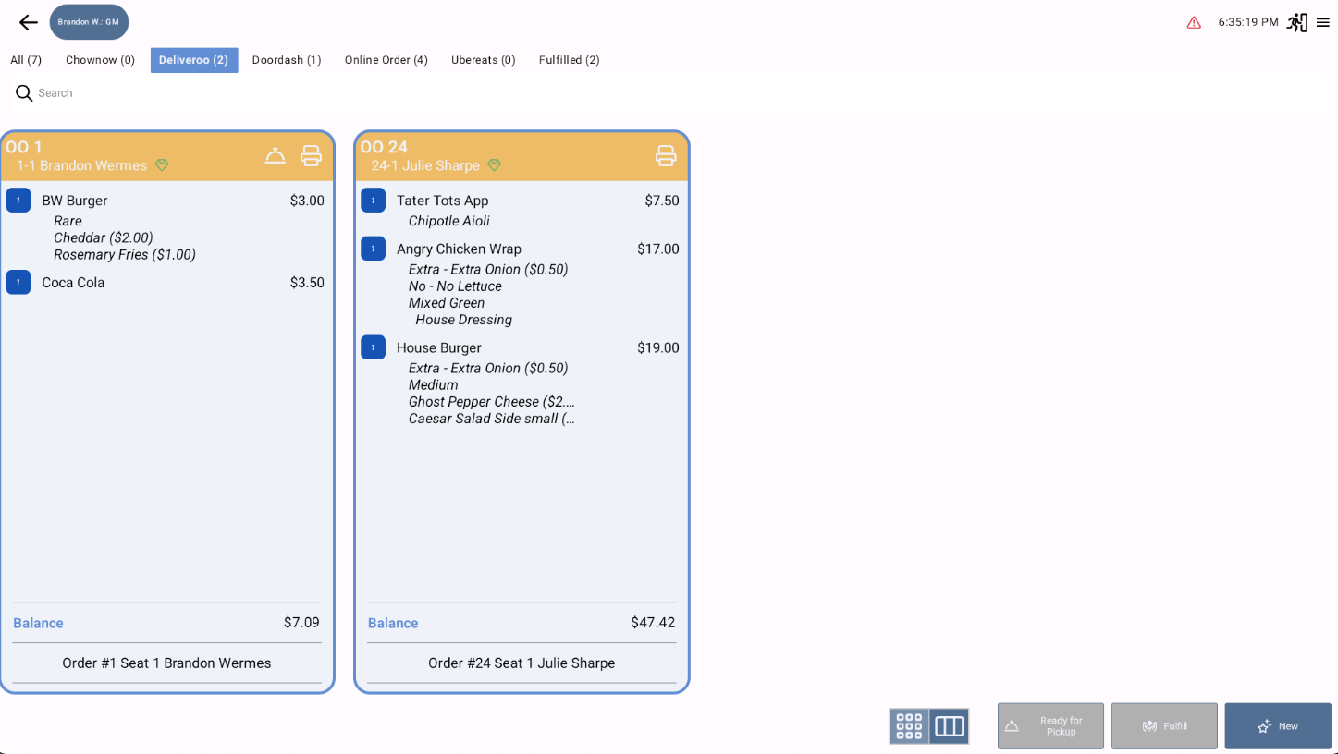Open the Brandon W.: GM profile pill

[x=89, y=21]
